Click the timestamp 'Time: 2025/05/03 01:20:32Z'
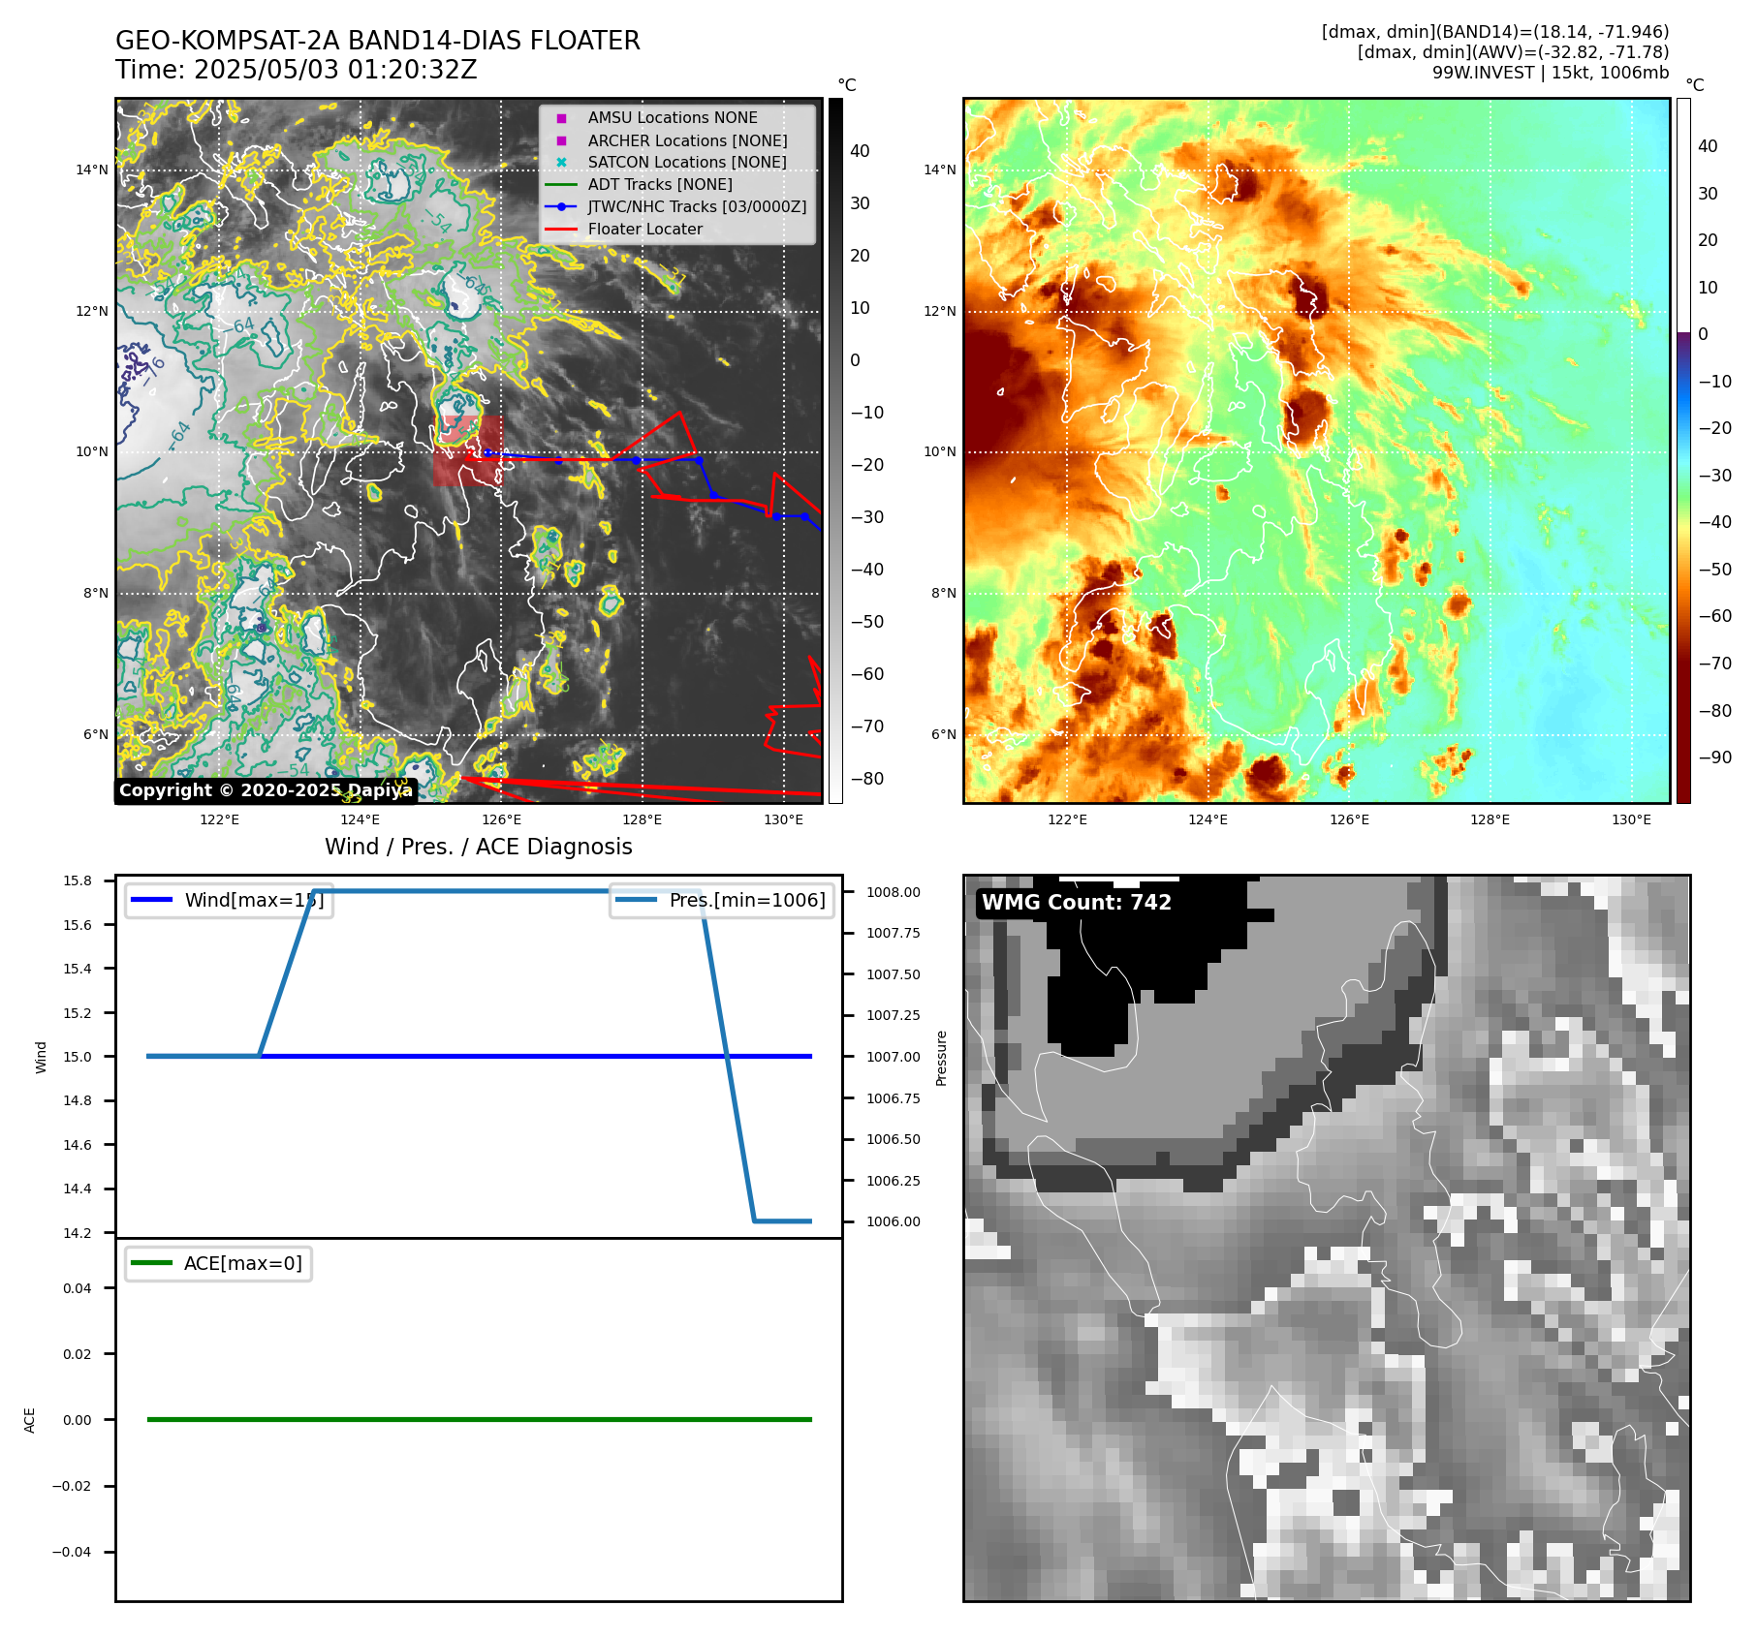The image size is (1757, 1637). pyautogui.click(x=297, y=70)
